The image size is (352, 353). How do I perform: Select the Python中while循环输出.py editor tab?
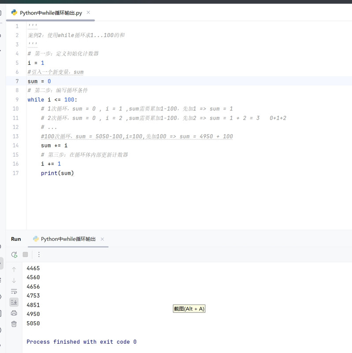point(51,13)
